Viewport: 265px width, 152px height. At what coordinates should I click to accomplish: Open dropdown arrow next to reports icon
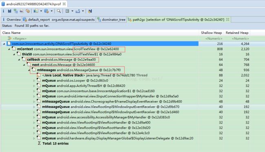pos(41,11)
